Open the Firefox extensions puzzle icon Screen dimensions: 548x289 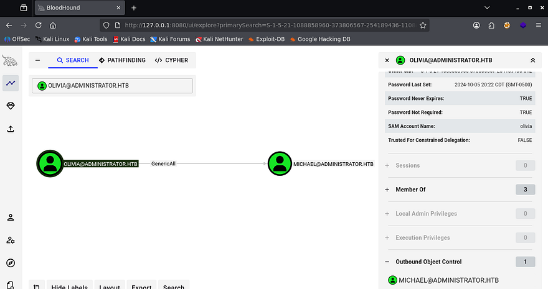tap(491, 25)
